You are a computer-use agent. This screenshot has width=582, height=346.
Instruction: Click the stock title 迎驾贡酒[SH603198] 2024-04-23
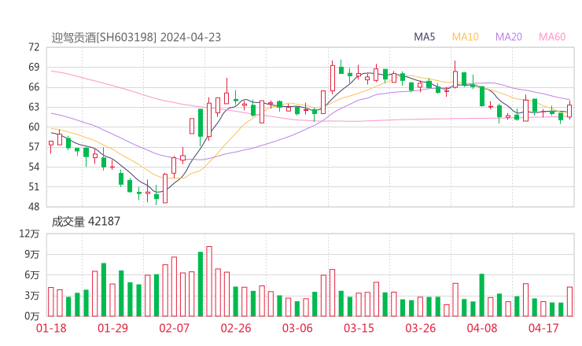pos(136,38)
